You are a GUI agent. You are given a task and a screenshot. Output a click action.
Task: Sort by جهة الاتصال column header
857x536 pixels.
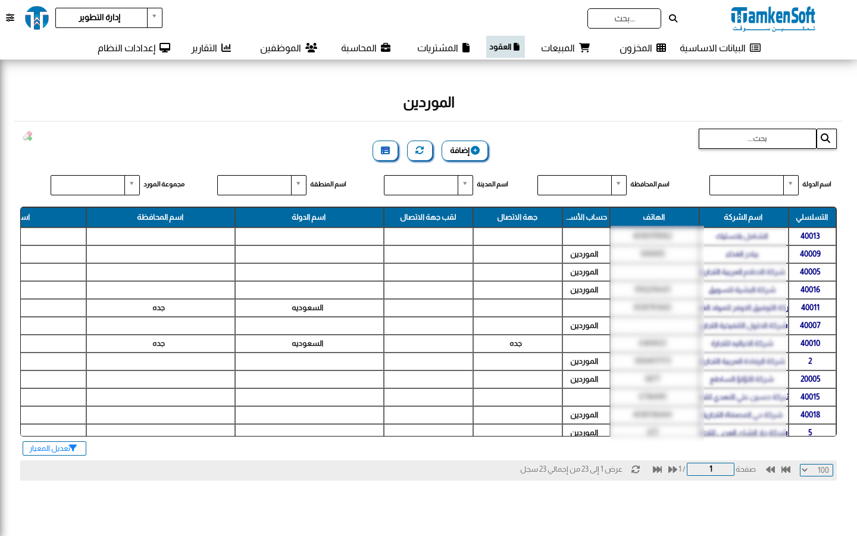pos(517,217)
